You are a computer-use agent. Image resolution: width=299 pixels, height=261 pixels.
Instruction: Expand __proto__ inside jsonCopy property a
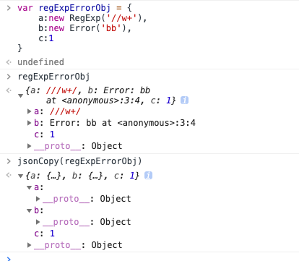[38, 199]
